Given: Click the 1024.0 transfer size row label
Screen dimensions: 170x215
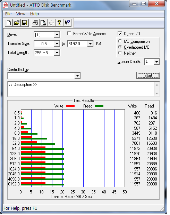Looking at the screenshot, I should (14, 169).
